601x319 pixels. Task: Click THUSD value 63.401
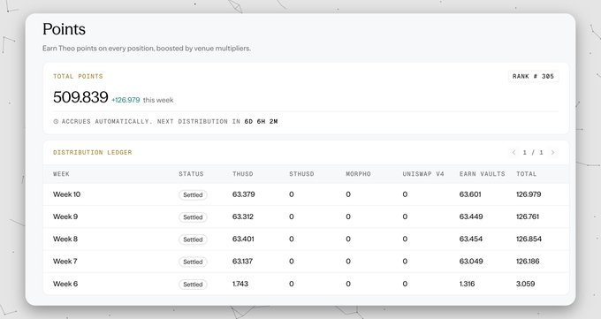coord(243,239)
